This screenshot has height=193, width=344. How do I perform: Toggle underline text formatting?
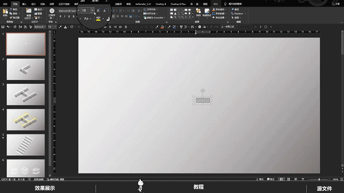point(69,16)
